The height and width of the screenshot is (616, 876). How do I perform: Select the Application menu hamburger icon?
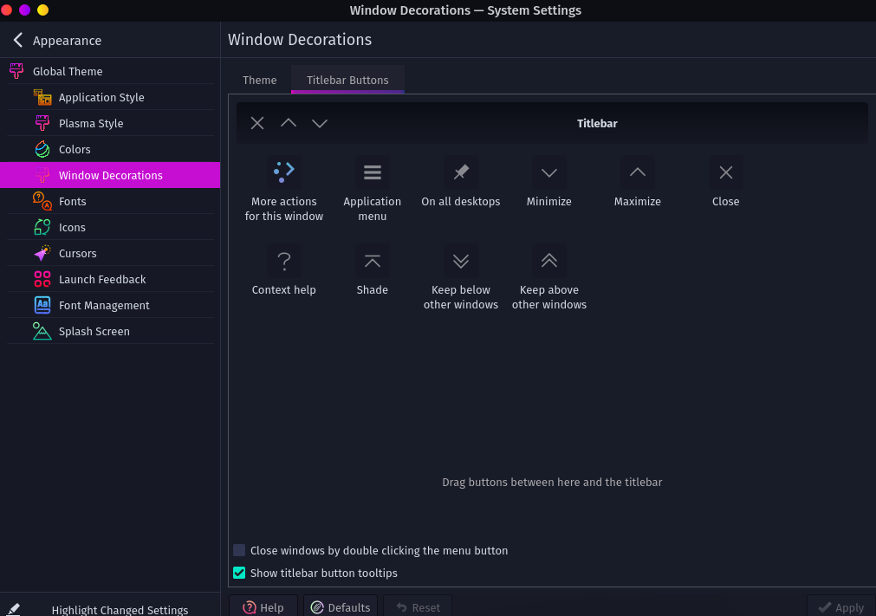click(x=373, y=172)
